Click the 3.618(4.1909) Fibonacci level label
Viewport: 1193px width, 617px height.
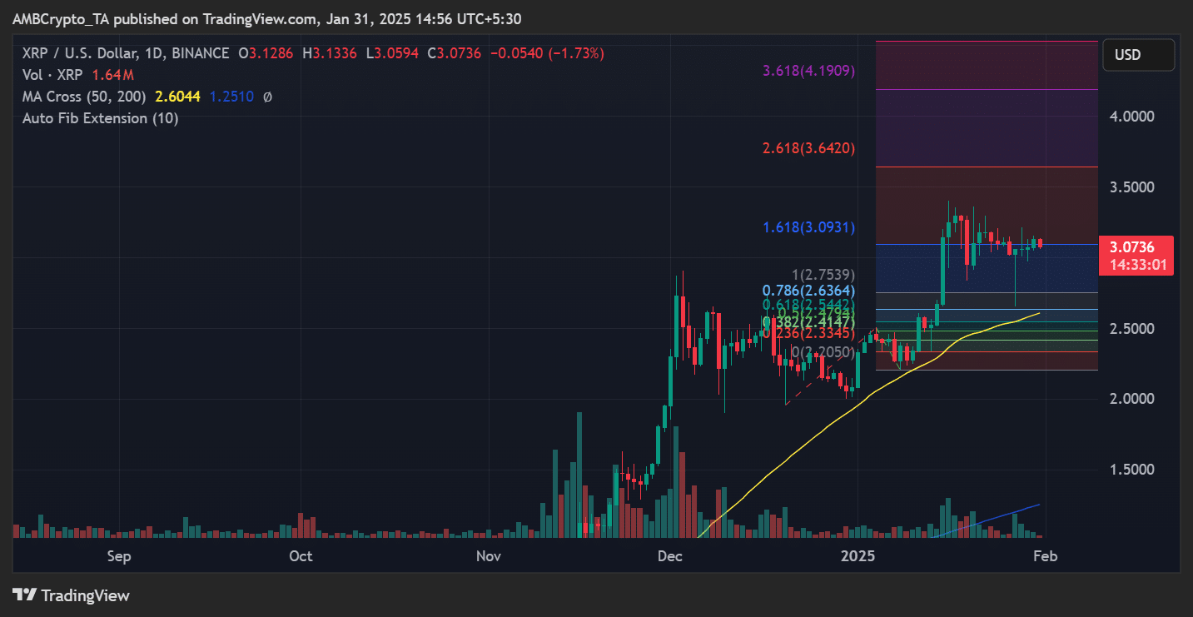click(809, 71)
